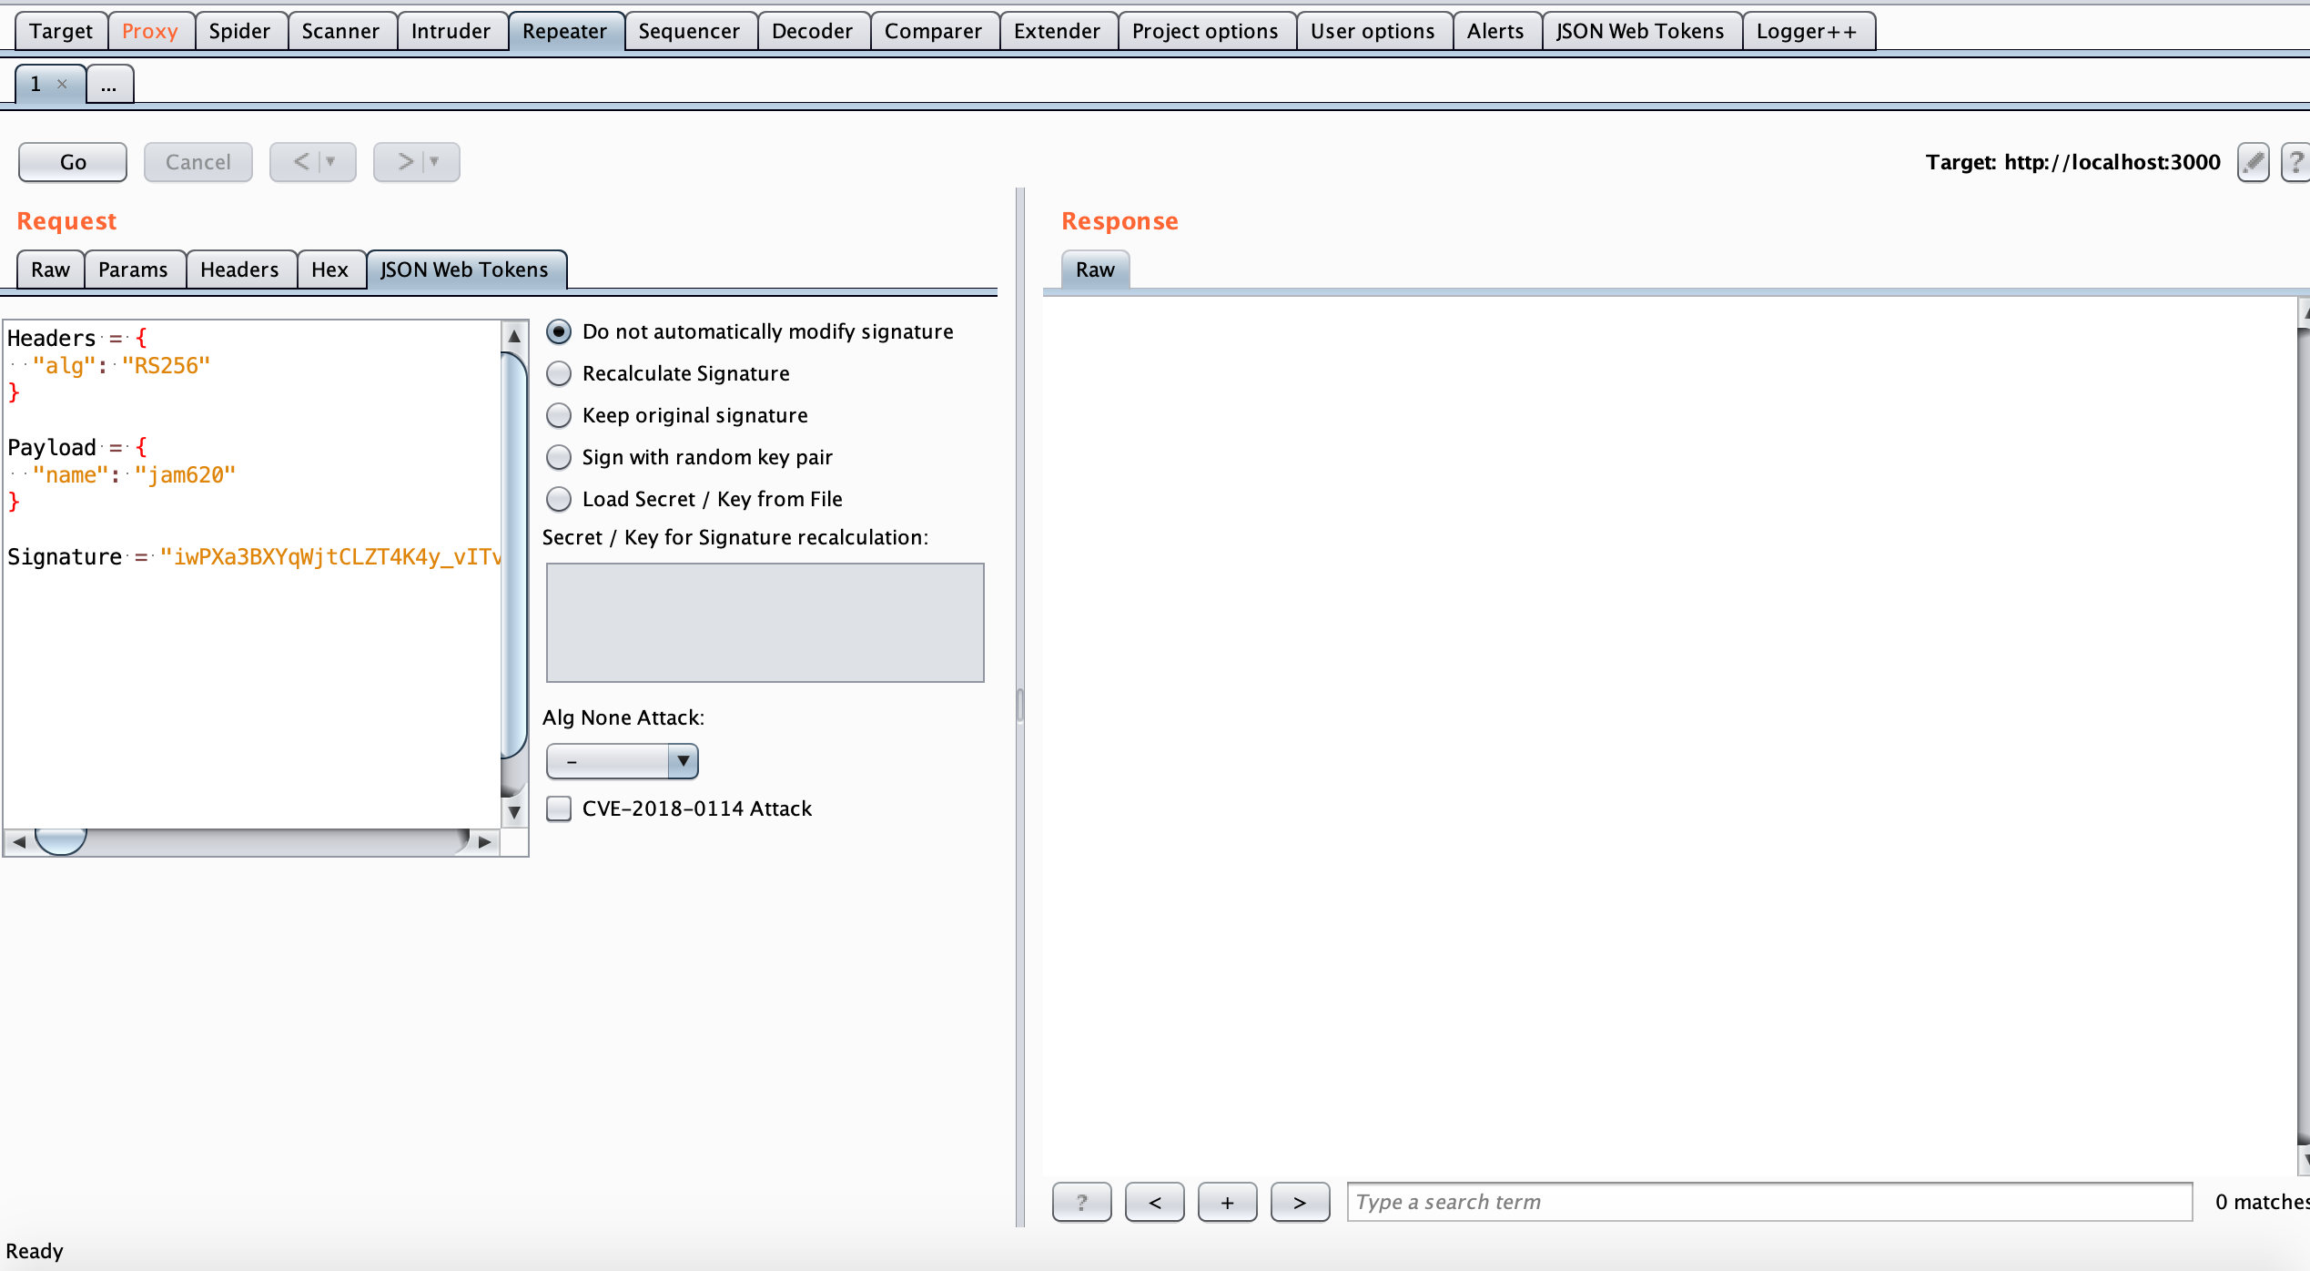Select the Repeater tab
The image size is (2310, 1271).
pos(565,31)
